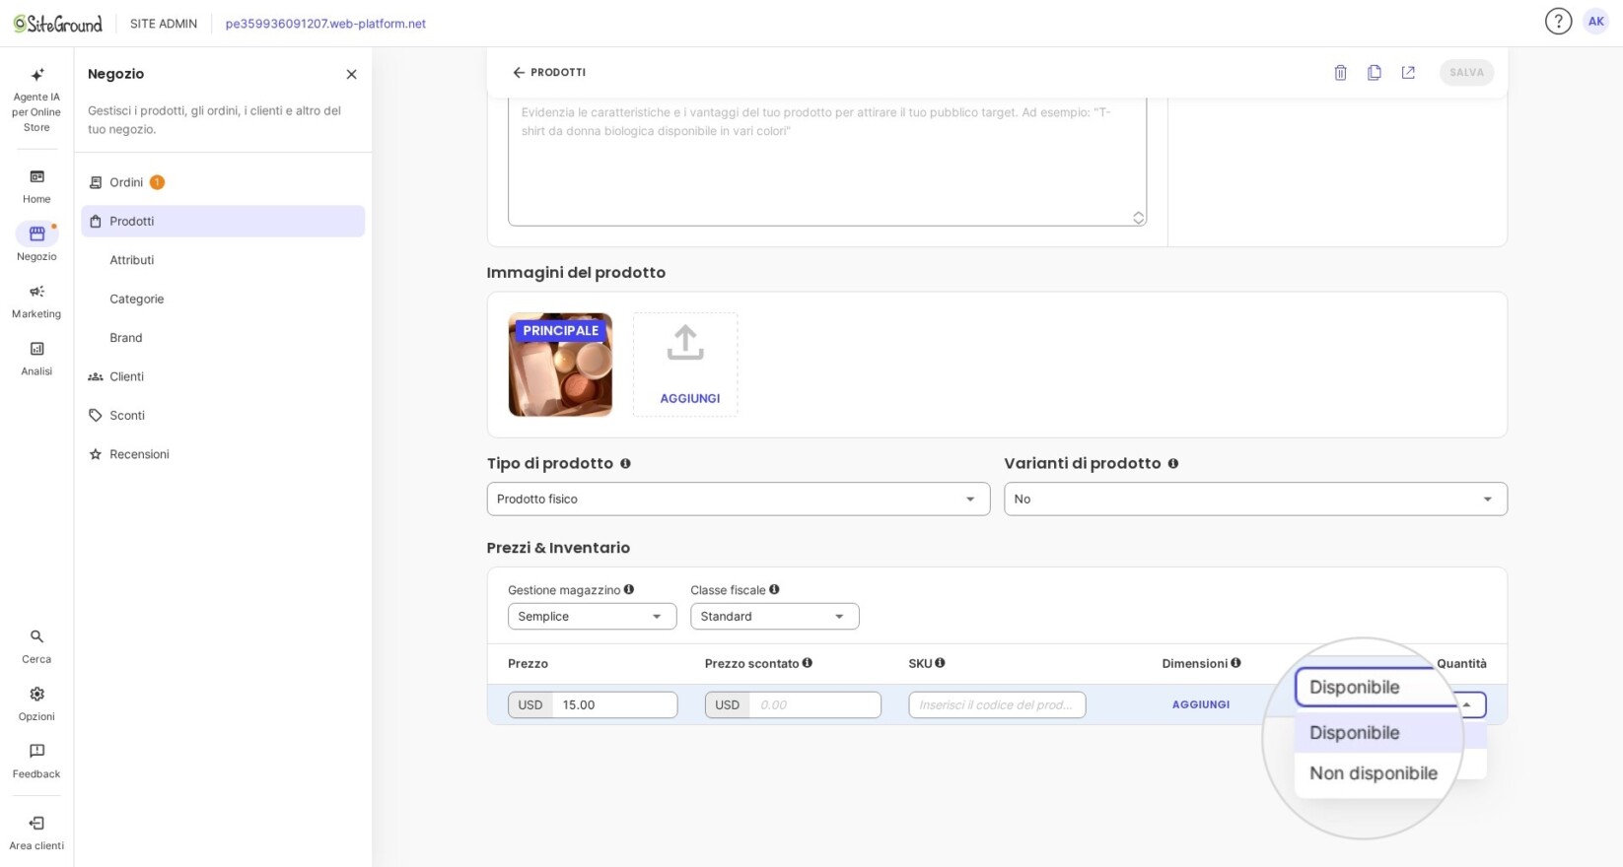
Task: Show info for Prezzo scontato
Action: click(807, 663)
